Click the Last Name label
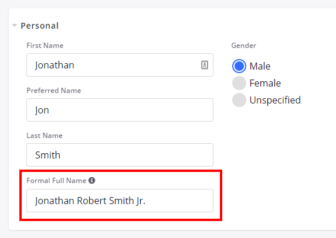 click(45, 136)
